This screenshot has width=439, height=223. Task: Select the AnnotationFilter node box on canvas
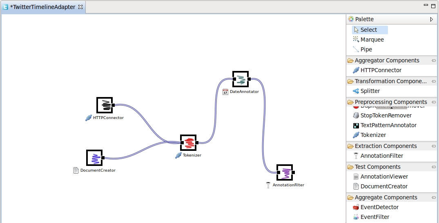click(x=285, y=172)
